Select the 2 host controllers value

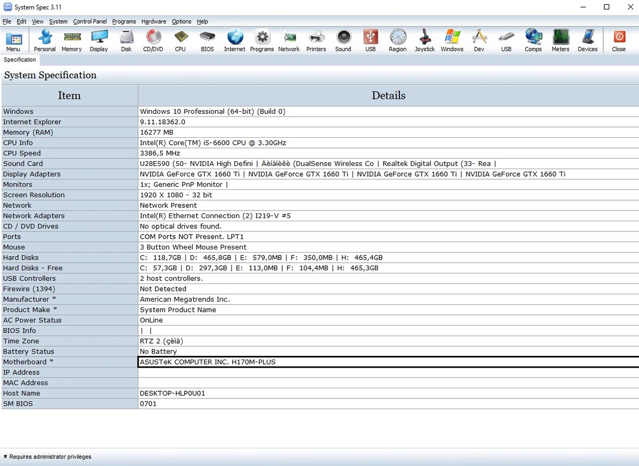[x=389, y=278]
